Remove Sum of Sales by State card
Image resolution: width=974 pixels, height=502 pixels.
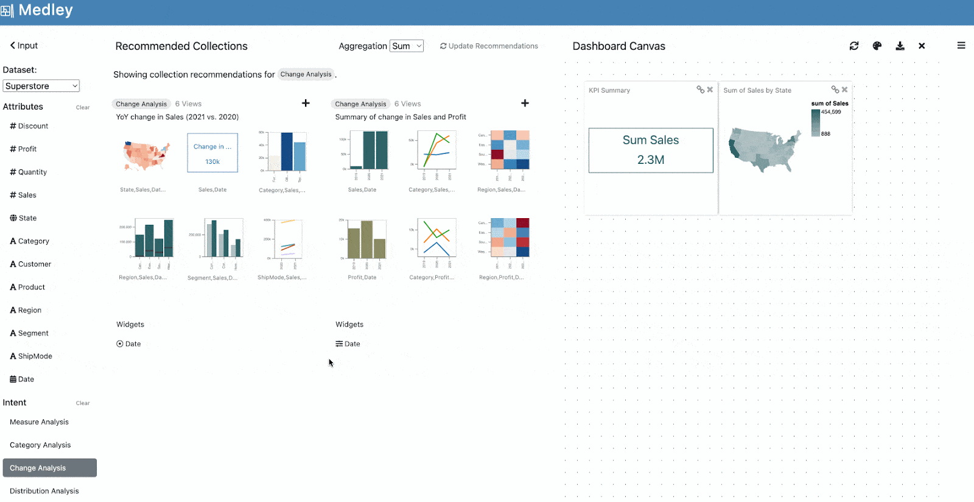(844, 90)
